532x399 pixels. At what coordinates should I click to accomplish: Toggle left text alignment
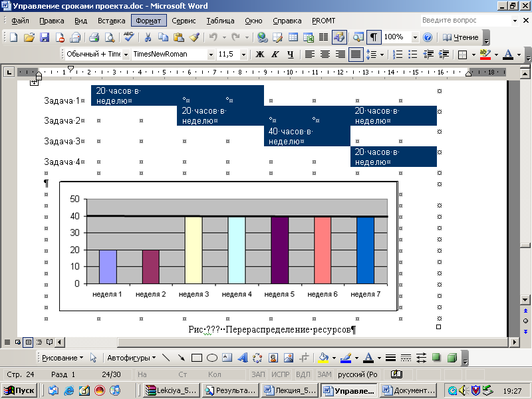pyautogui.click(x=309, y=55)
